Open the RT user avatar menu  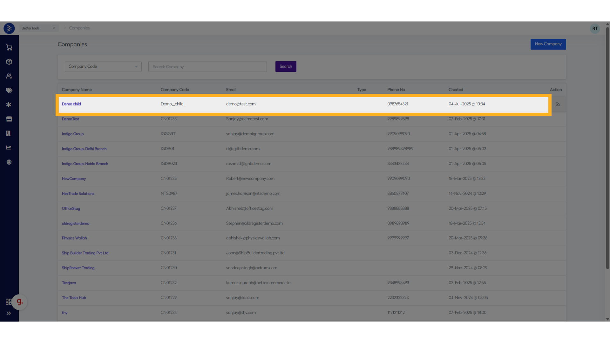point(595,29)
